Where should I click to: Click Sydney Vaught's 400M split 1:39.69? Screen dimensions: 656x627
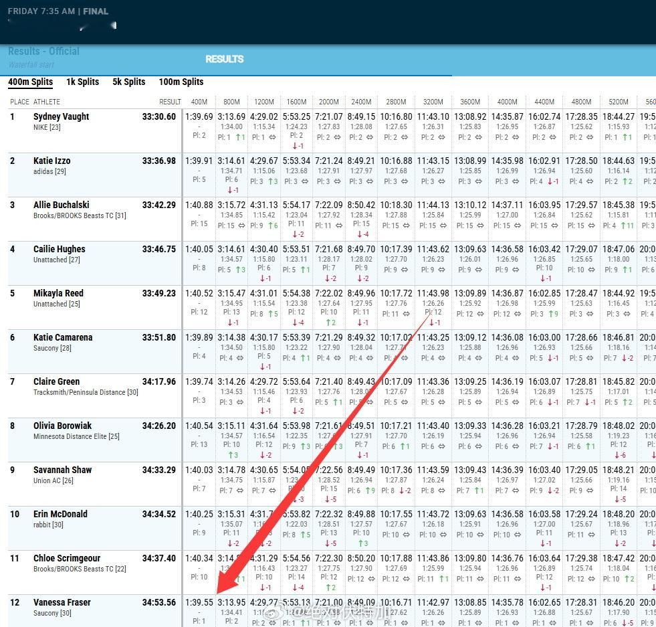(199, 116)
